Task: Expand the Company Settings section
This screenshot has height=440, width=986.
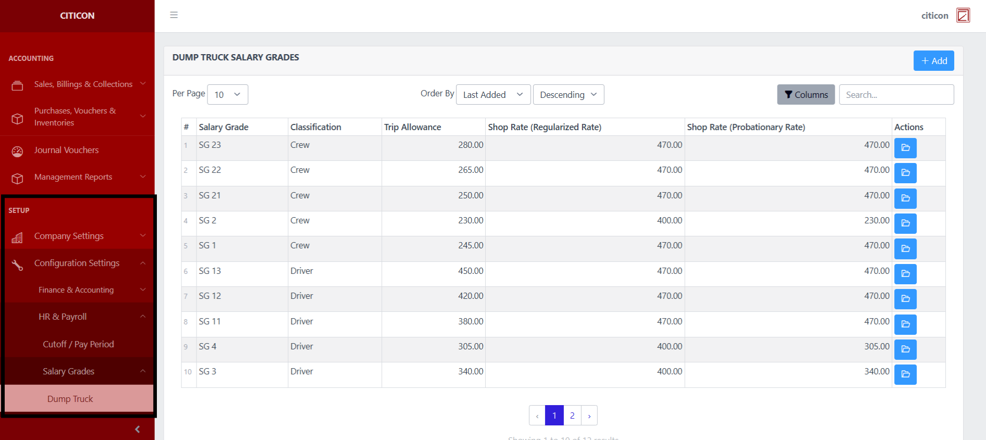Action: (x=78, y=236)
